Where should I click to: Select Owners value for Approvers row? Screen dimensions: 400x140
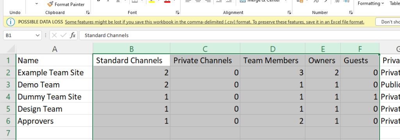coord(323,121)
